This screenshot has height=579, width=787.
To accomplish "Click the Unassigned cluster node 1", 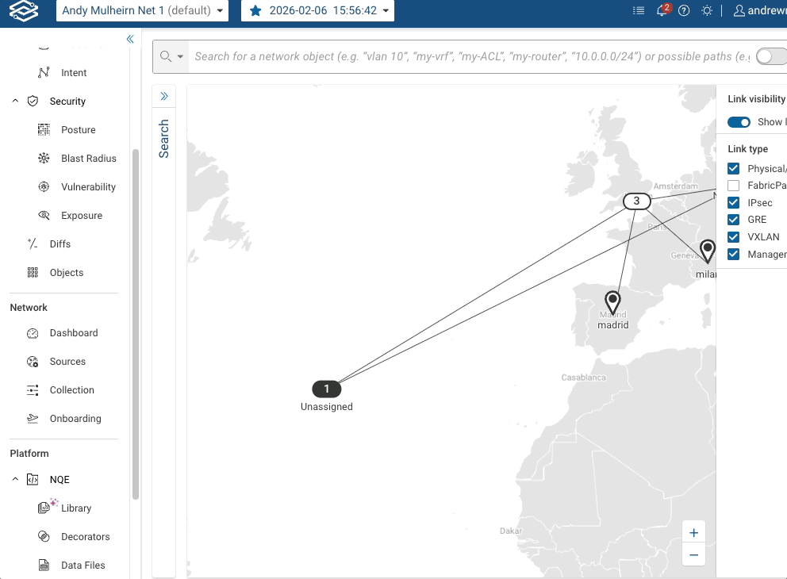I will point(326,389).
